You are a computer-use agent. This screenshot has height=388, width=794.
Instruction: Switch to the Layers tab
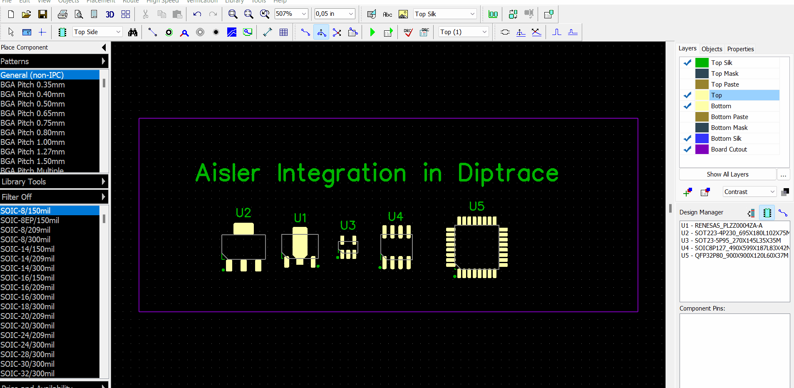pos(687,48)
